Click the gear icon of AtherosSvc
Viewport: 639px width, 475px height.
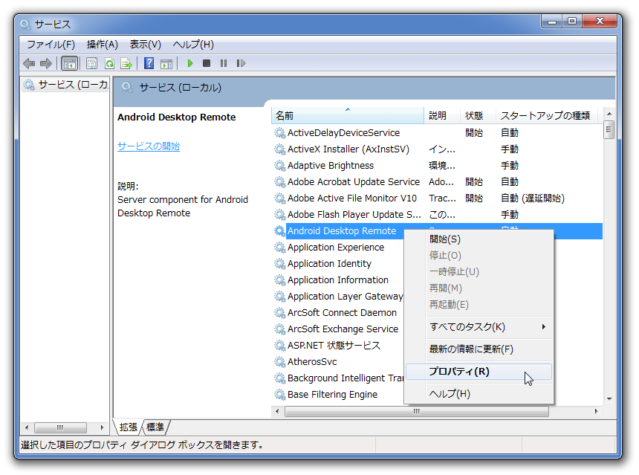(279, 362)
